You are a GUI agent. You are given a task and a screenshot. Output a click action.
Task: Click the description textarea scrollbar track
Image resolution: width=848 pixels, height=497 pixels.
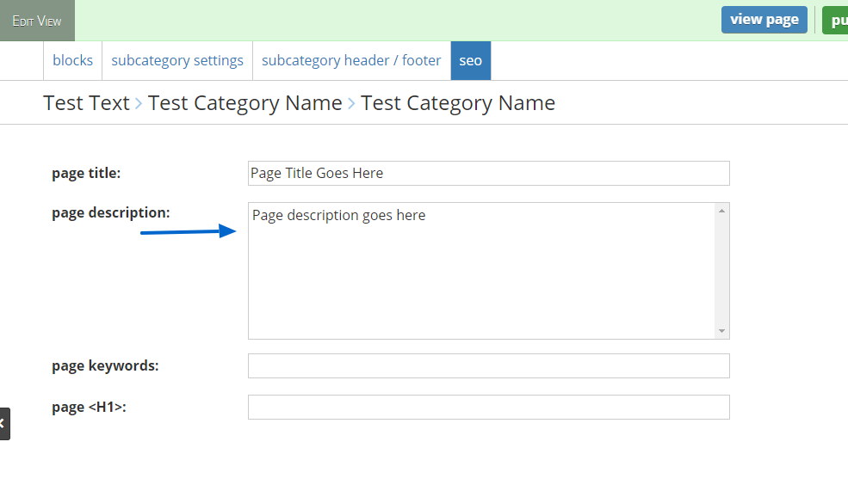[721, 271]
